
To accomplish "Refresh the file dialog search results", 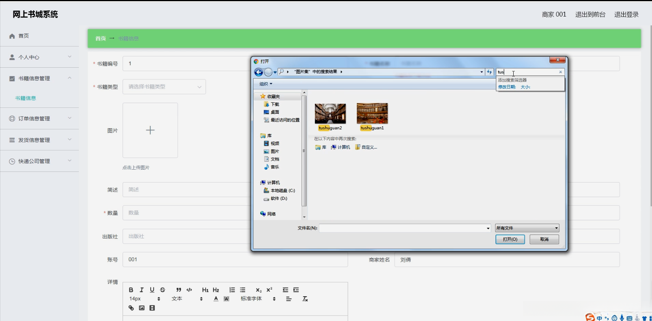I will pyautogui.click(x=489, y=72).
